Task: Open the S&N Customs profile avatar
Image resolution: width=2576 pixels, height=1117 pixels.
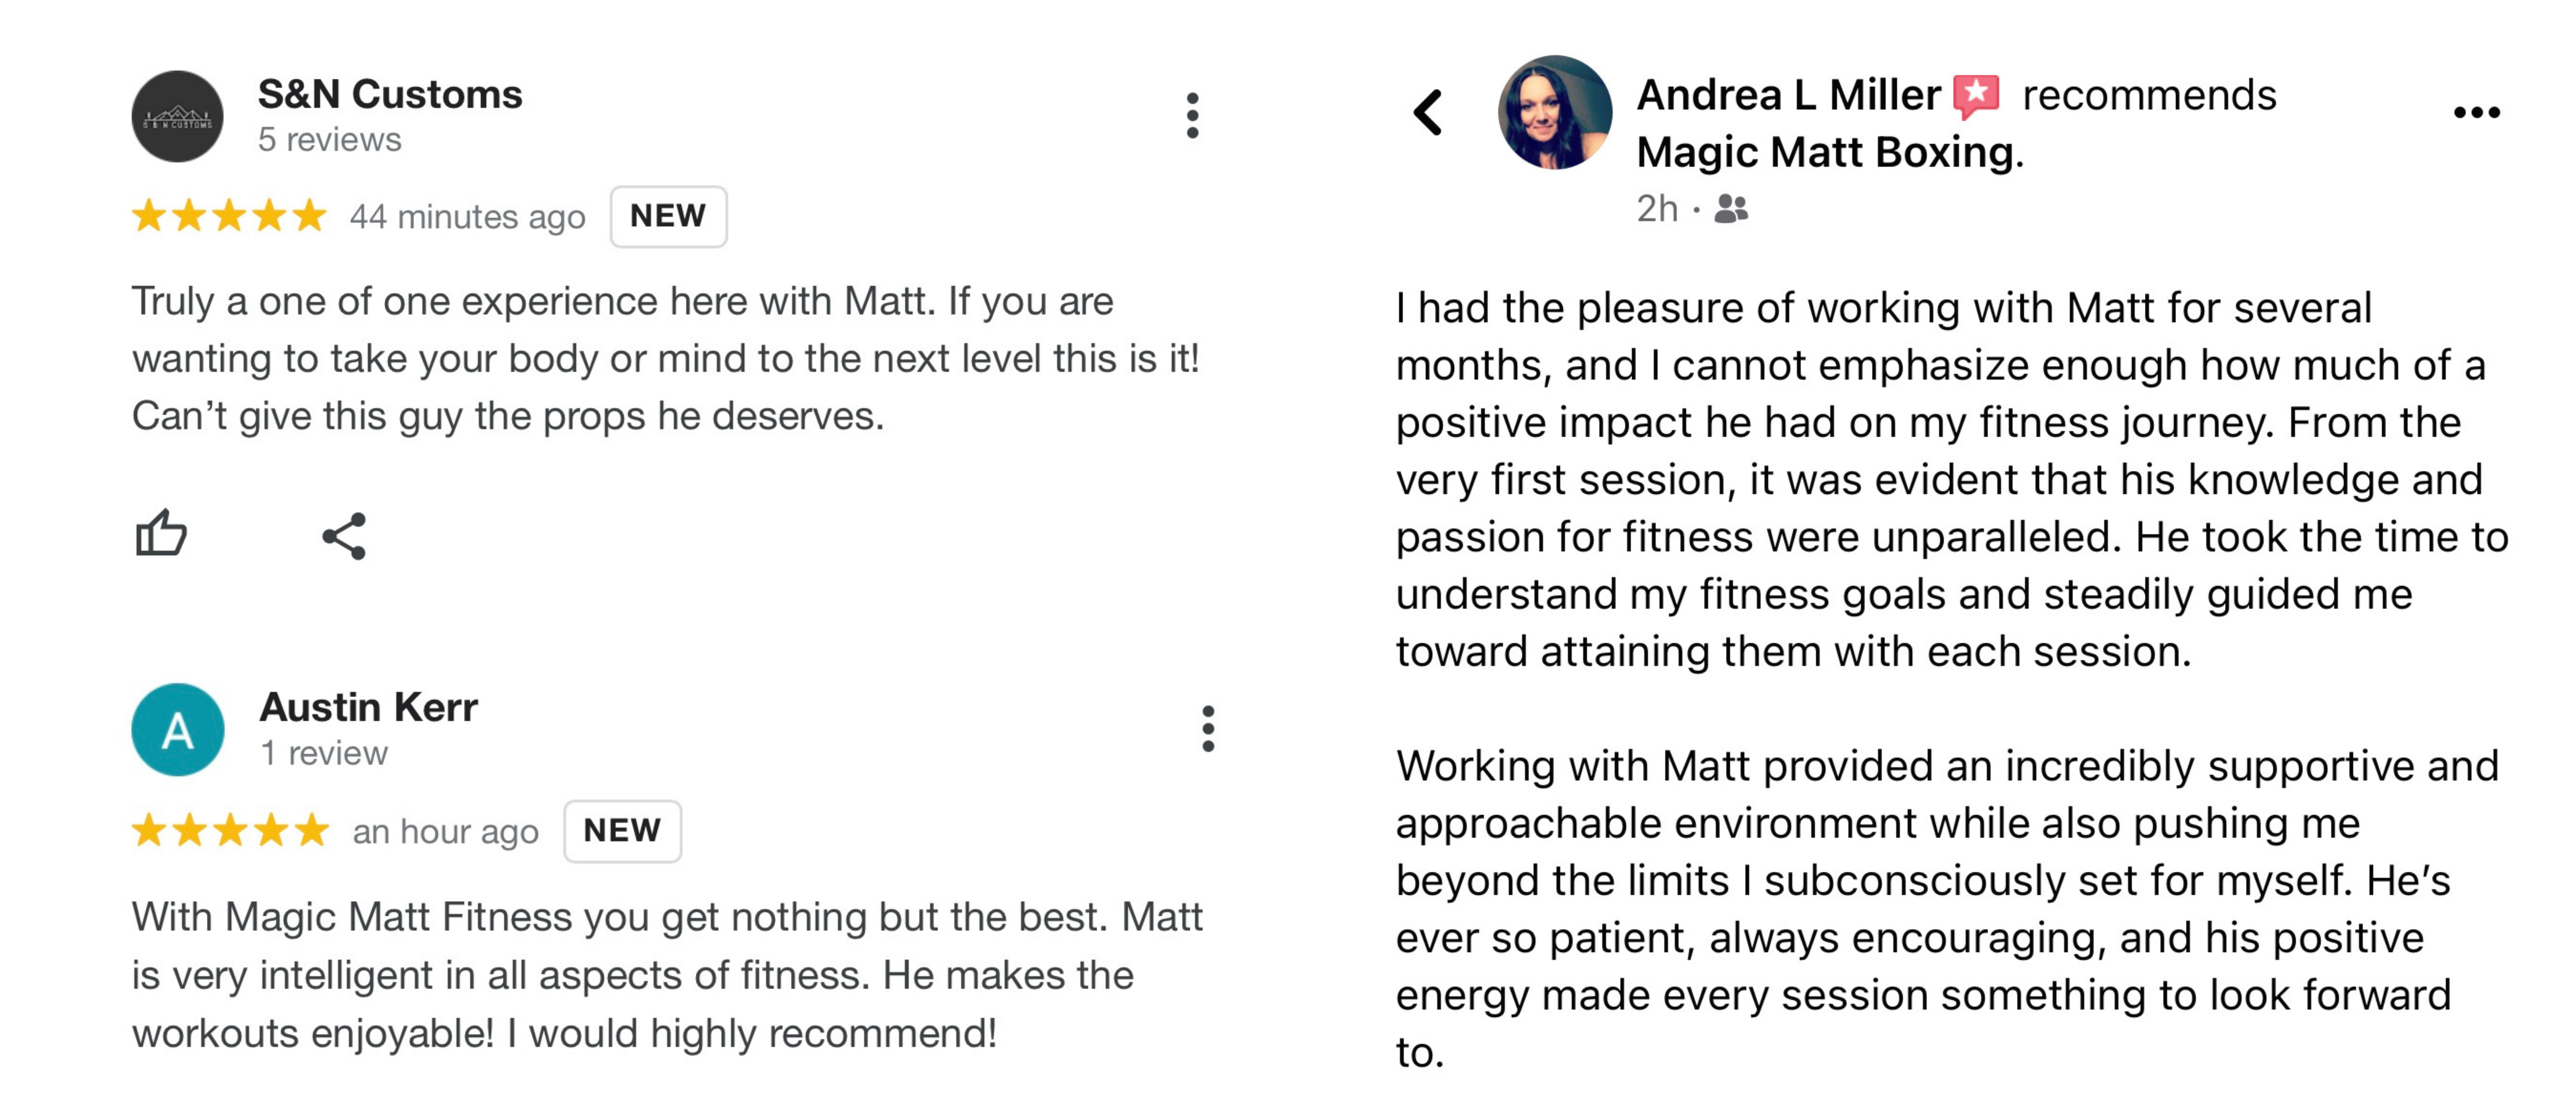Action: pos(177,116)
